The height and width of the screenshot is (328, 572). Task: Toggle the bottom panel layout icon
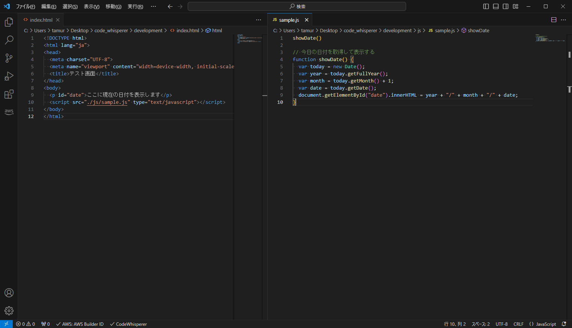point(496,6)
